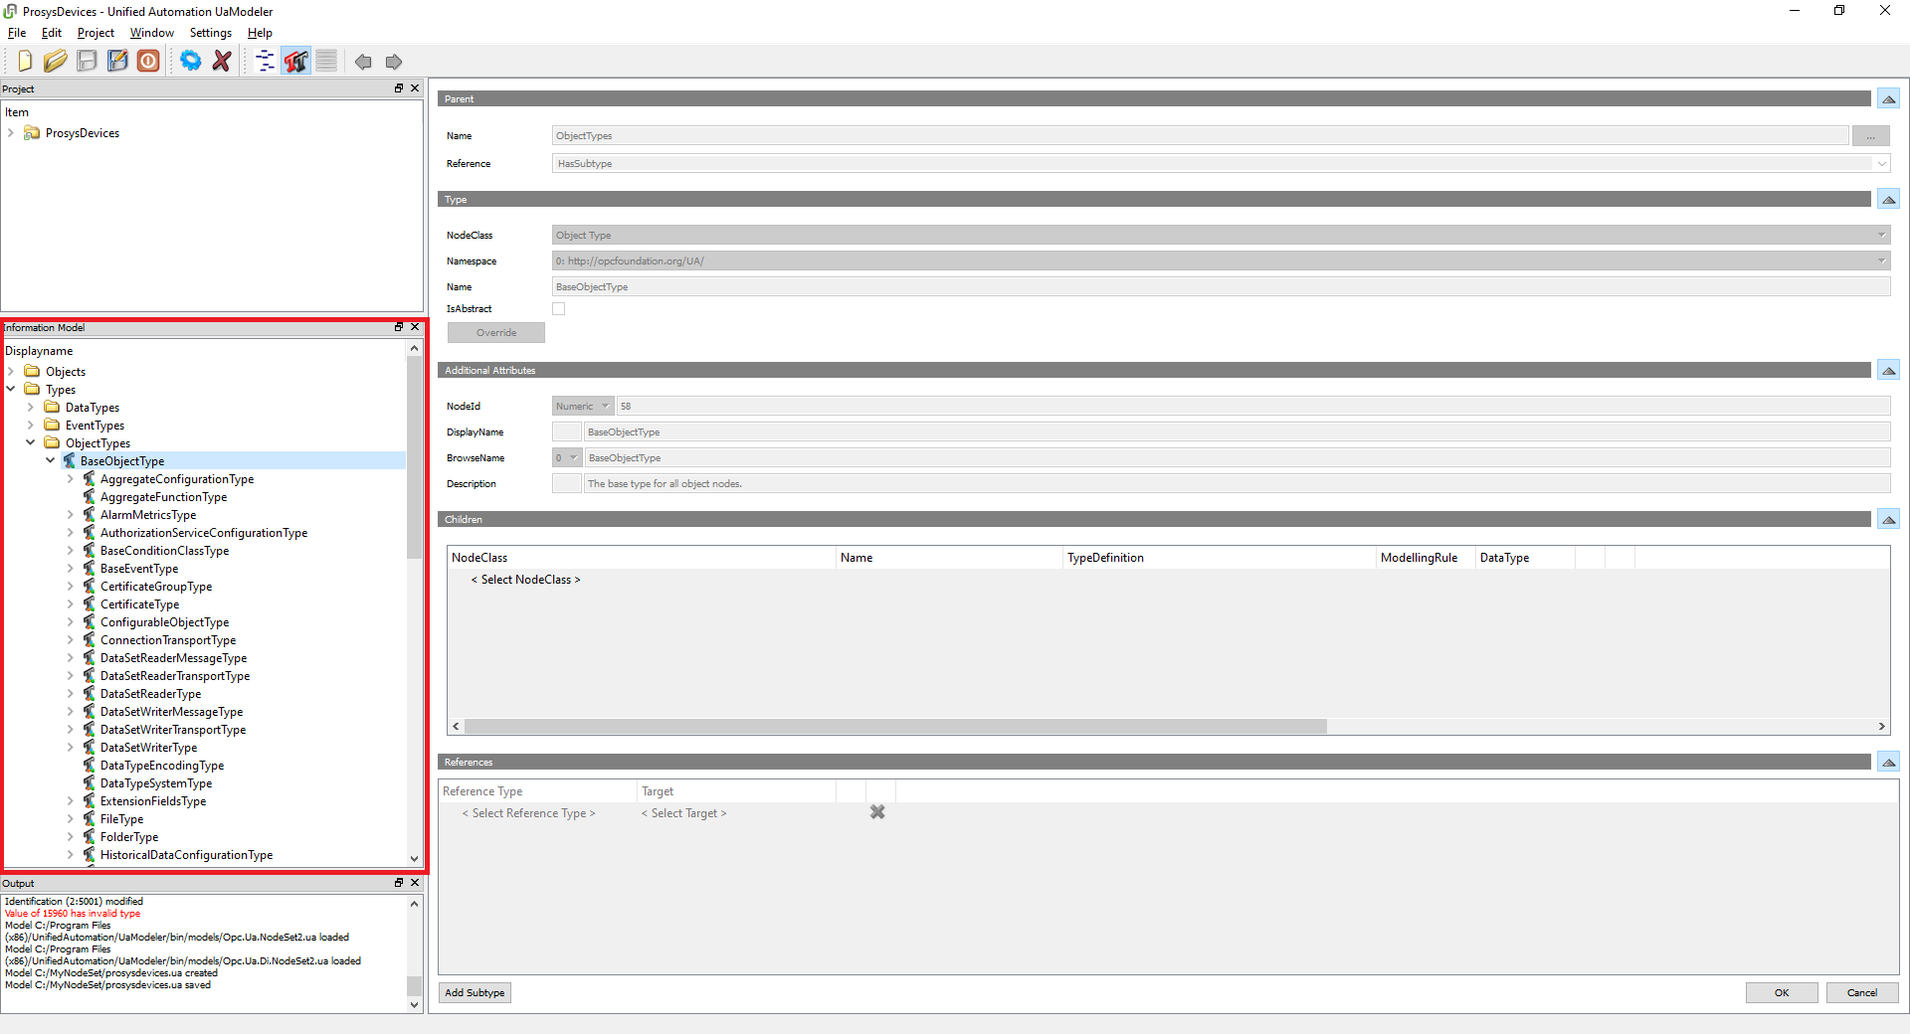Confirm with the OK button
Image resolution: width=1910 pixels, height=1034 pixels.
(1782, 993)
